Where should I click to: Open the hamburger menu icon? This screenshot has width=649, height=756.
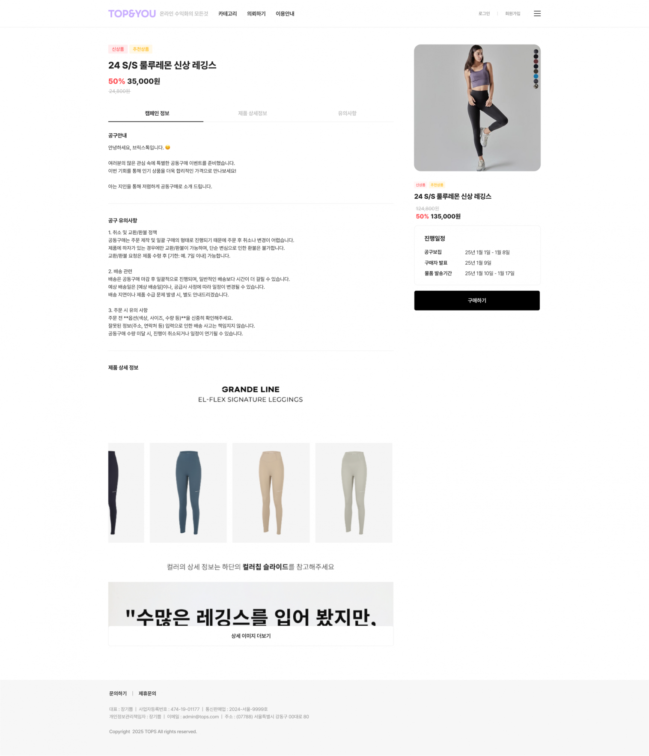point(537,14)
